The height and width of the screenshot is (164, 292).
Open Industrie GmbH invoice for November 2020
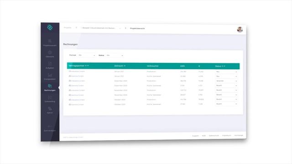pyautogui.click(x=77, y=90)
